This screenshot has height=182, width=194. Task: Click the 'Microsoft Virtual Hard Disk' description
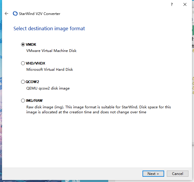50,69
